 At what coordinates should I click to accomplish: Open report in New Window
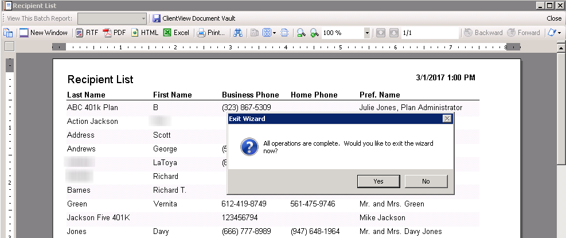(x=44, y=33)
